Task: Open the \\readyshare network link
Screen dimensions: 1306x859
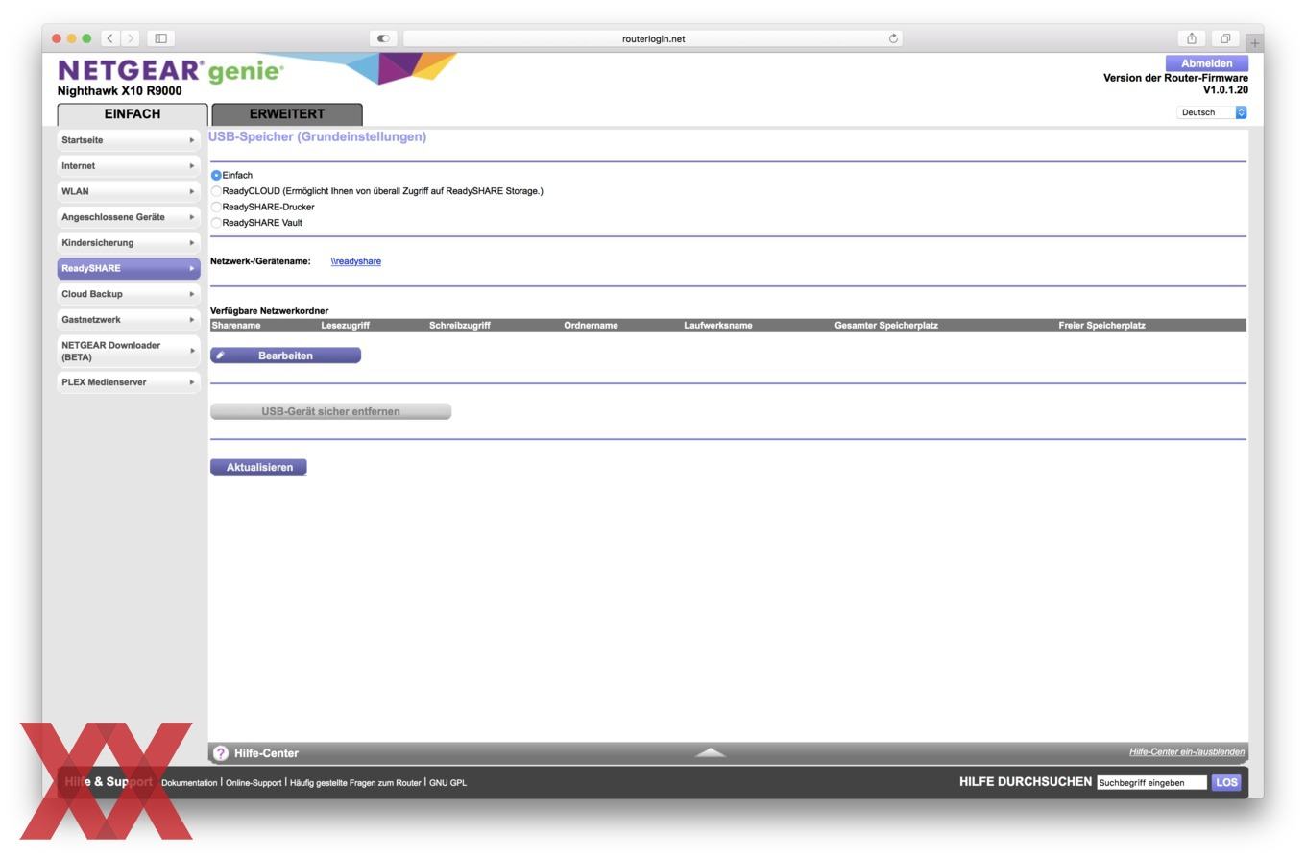Action: coord(355,261)
